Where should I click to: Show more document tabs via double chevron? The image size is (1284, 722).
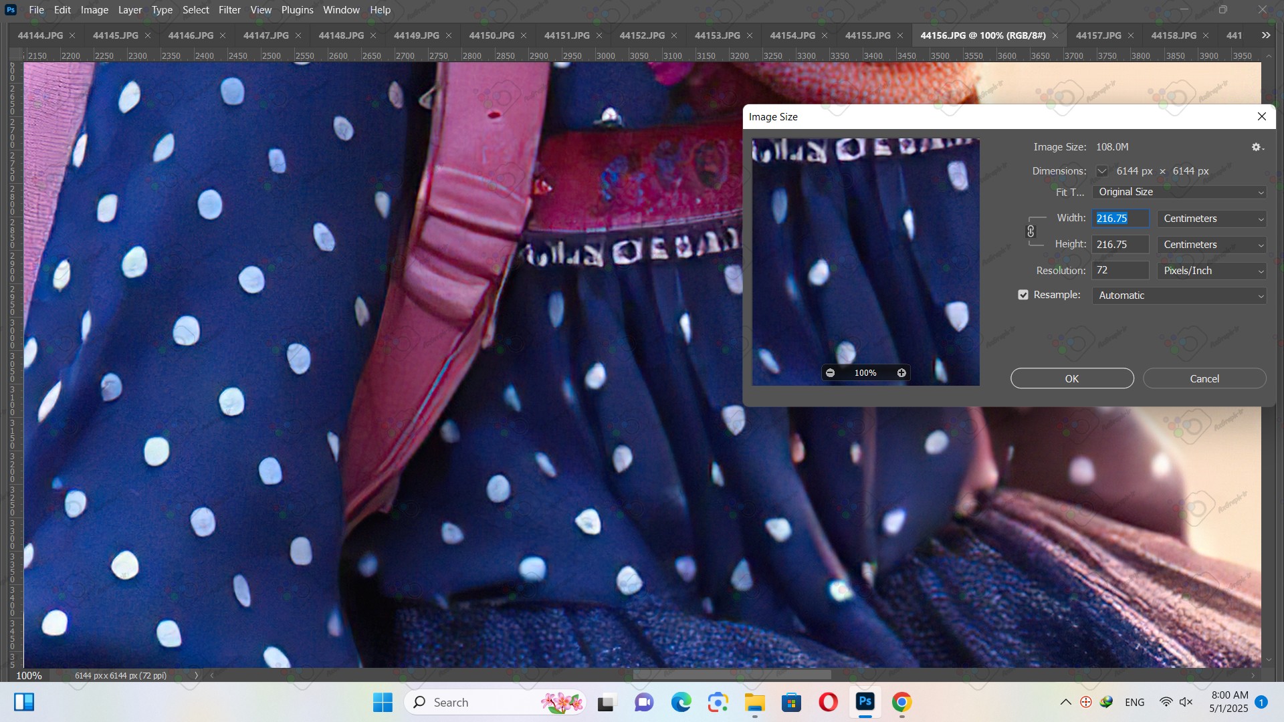[x=1266, y=35]
